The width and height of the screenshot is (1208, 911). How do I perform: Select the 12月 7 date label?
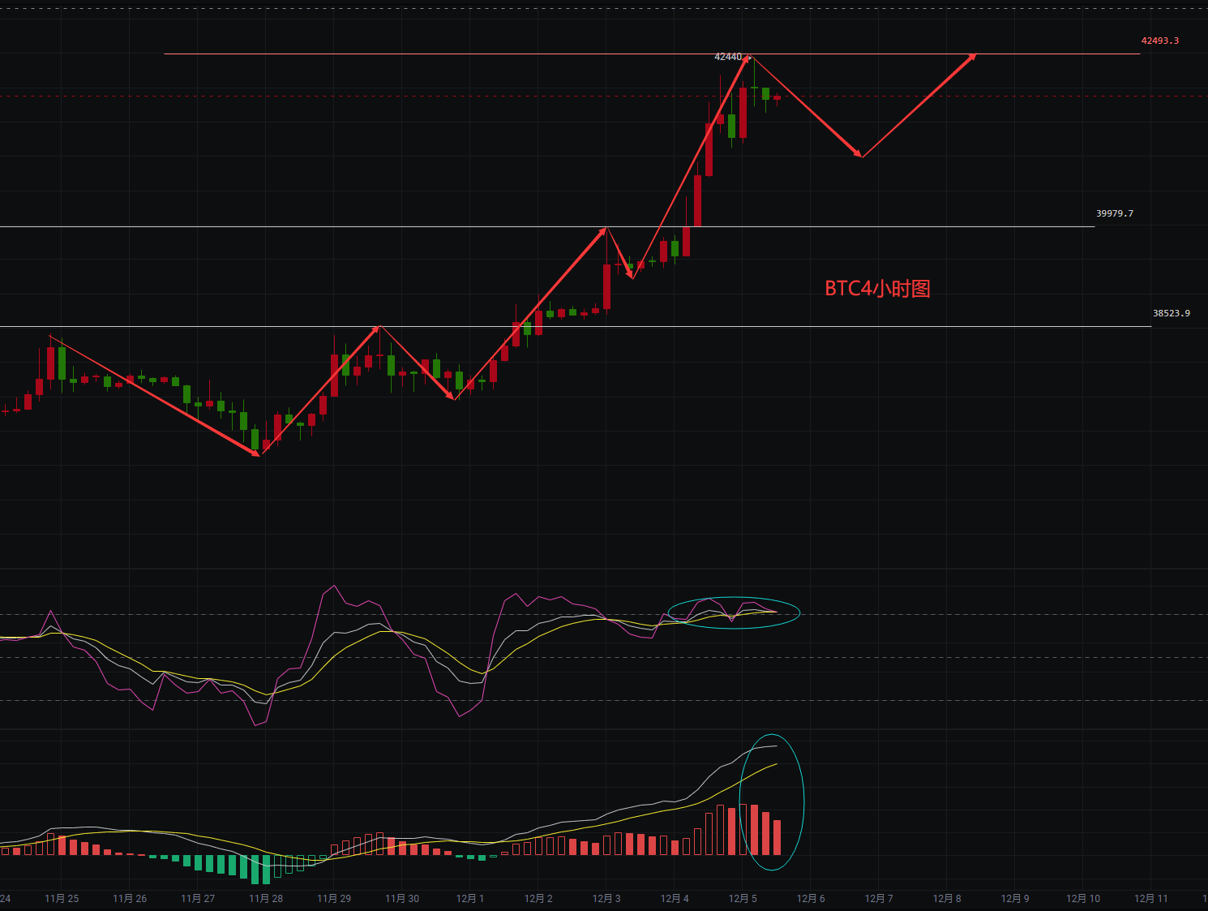click(x=879, y=898)
